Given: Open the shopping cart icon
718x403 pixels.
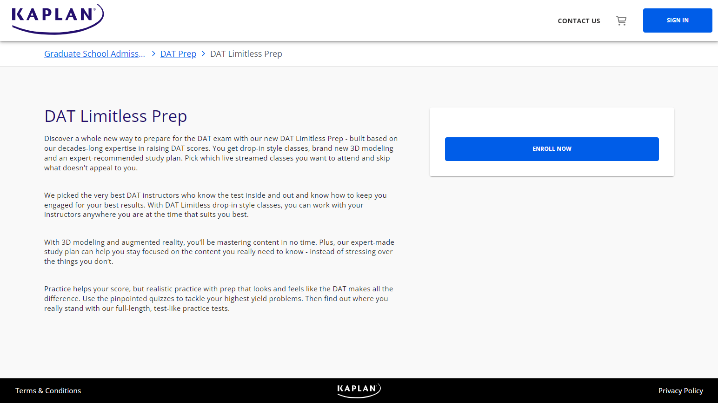Looking at the screenshot, I should [621, 21].
